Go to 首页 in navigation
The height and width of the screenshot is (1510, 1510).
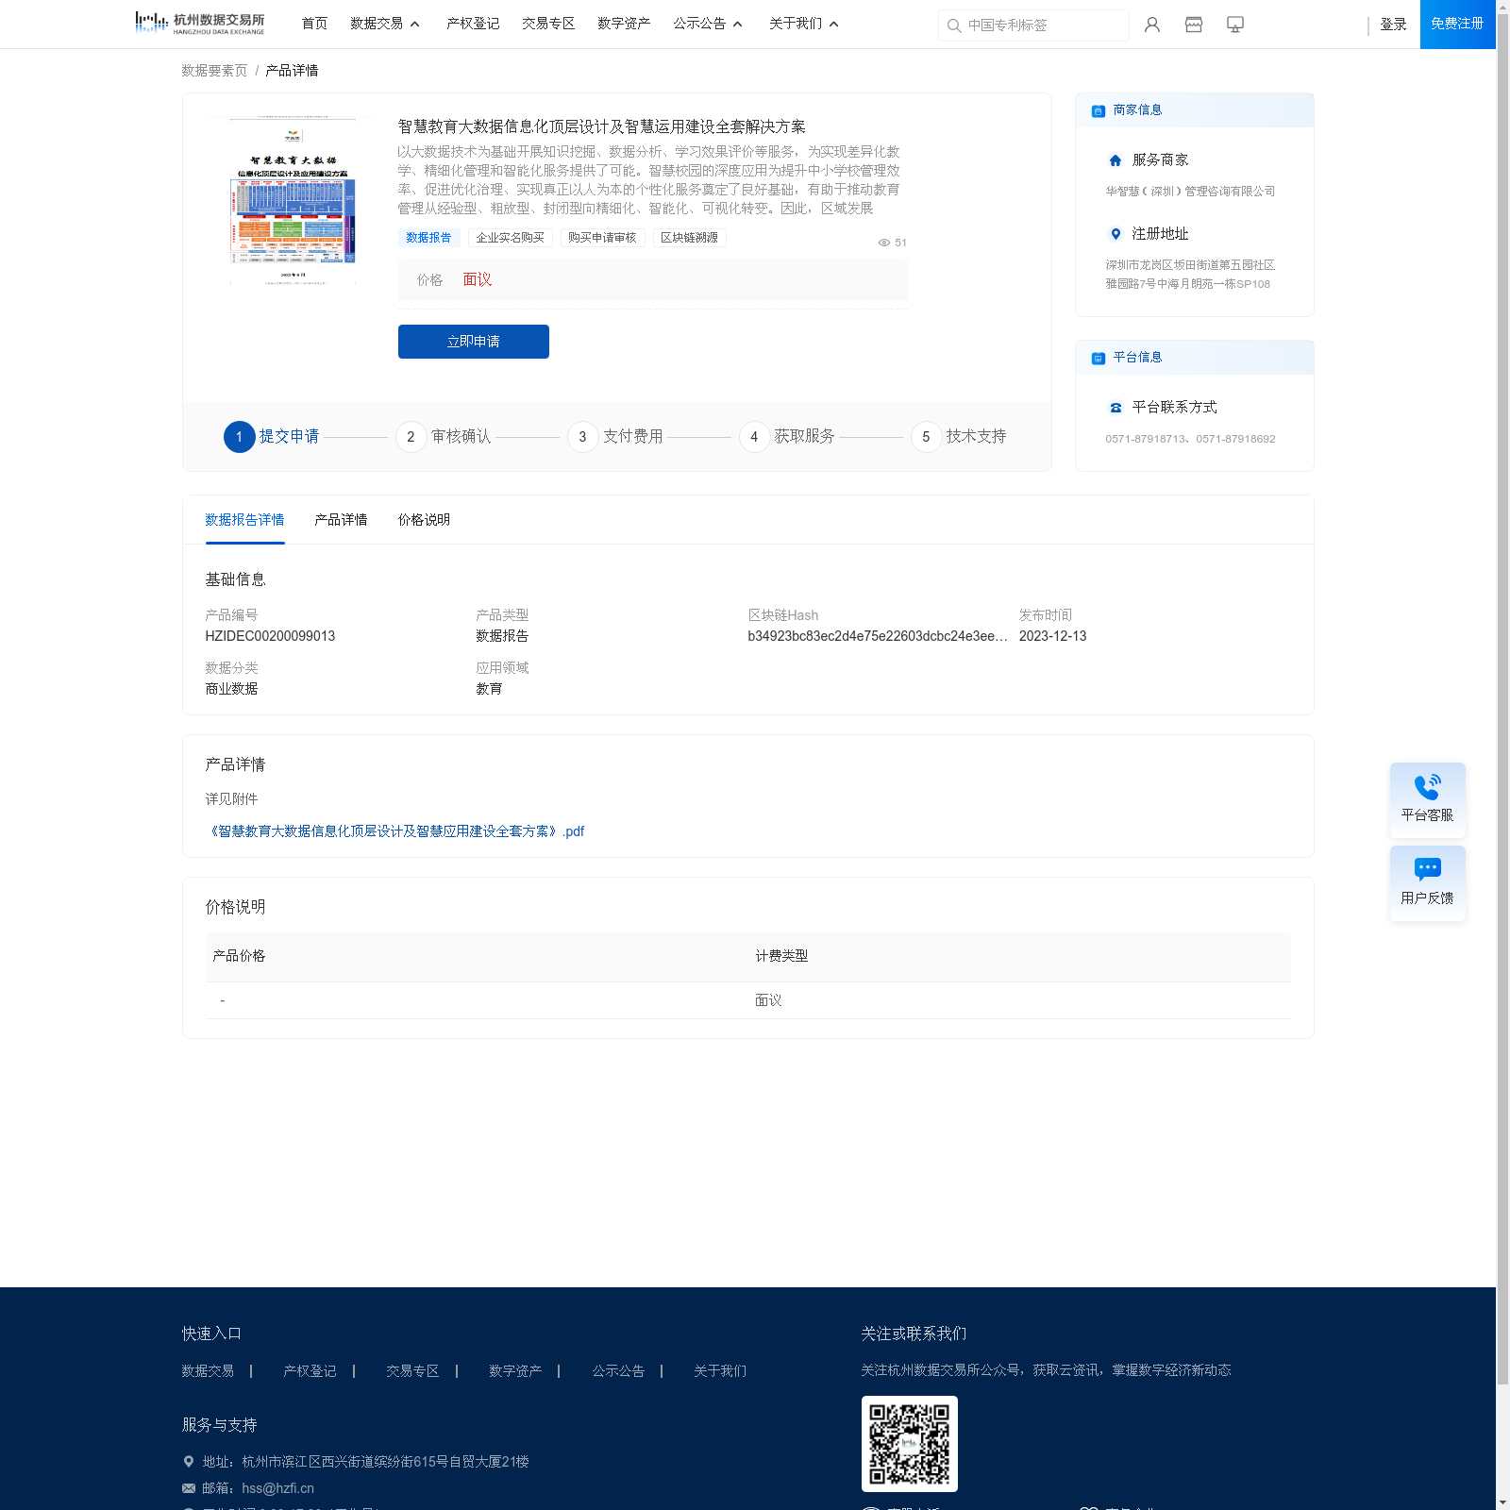314,24
